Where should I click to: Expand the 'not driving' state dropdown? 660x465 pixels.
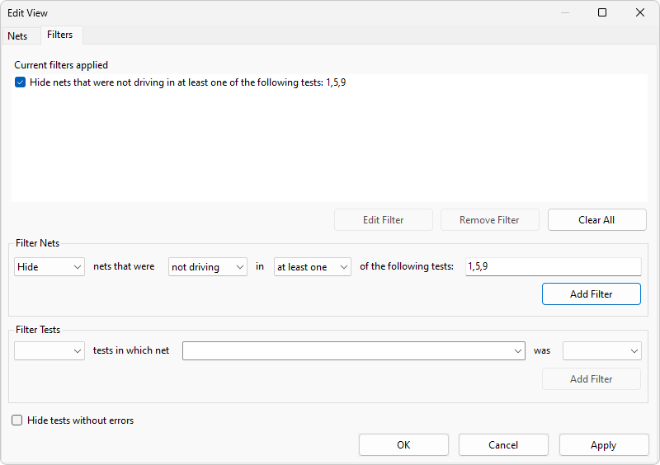point(208,267)
